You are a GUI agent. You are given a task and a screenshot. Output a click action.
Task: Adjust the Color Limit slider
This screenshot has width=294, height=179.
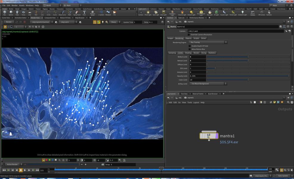tap(248, 80)
